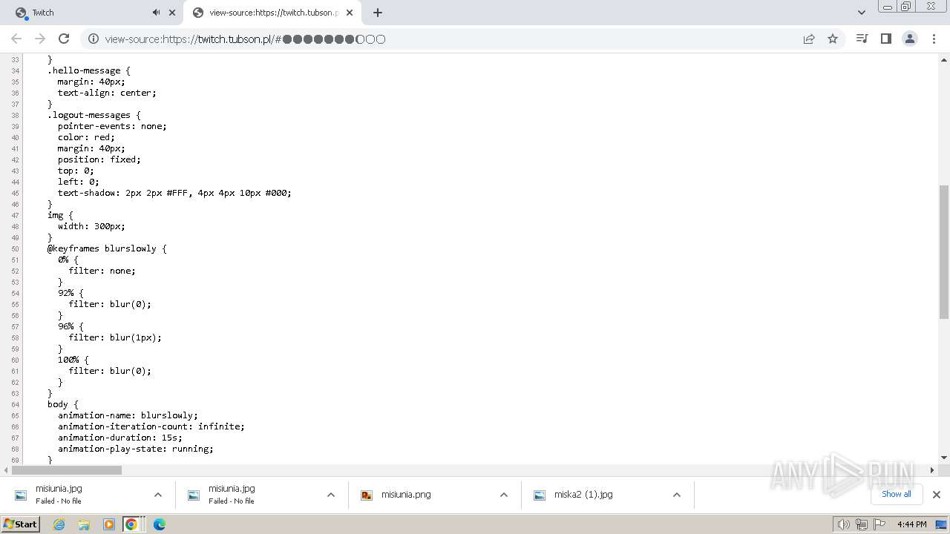
Task: Click the 4:44 PM clock
Action: point(911,524)
